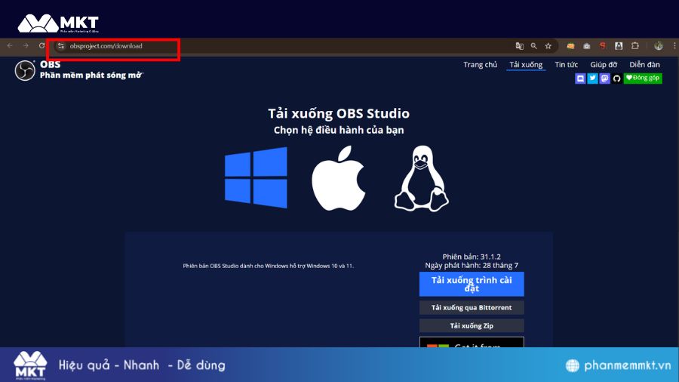Click the OBS site title text
Screen dimensions: 679x382
[51, 64]
